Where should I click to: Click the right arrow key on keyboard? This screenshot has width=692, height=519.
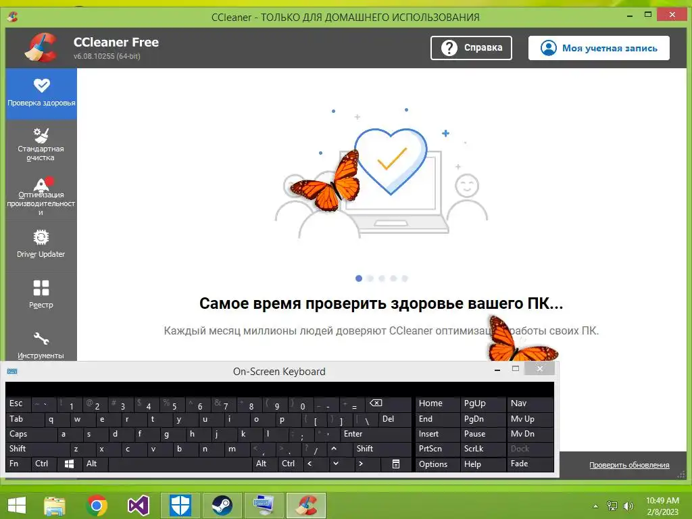point(367,464)
